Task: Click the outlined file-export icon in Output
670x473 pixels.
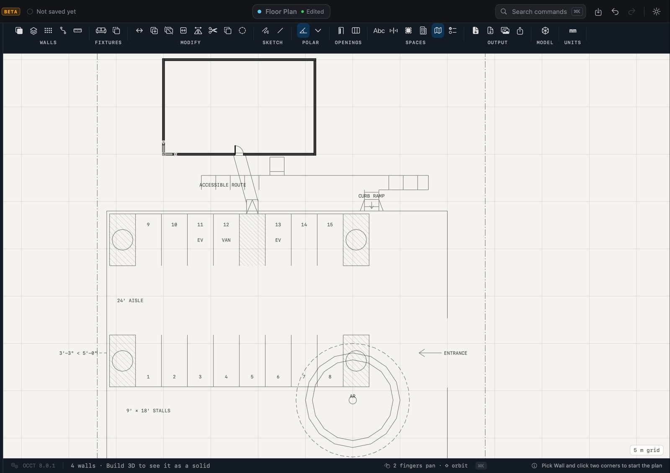Action: (490, 31)
